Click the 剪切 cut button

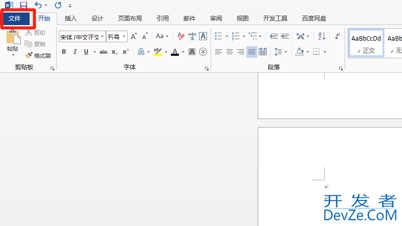[x=35, y=33]
